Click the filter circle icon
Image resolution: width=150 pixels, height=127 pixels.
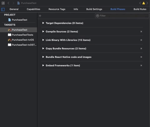tap(97, 16)
